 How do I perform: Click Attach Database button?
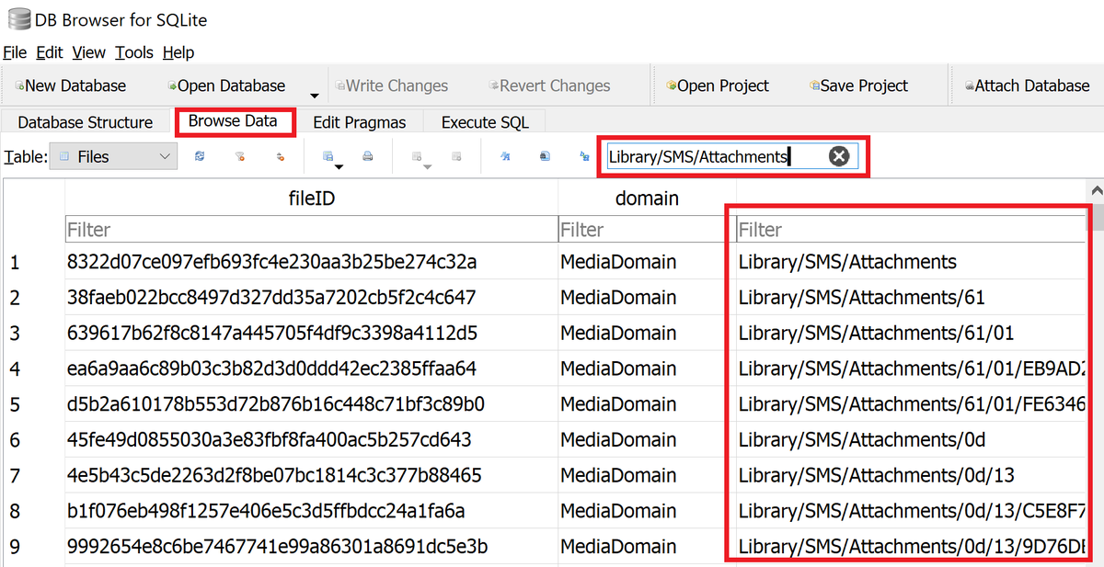(x=1027, y=85)
